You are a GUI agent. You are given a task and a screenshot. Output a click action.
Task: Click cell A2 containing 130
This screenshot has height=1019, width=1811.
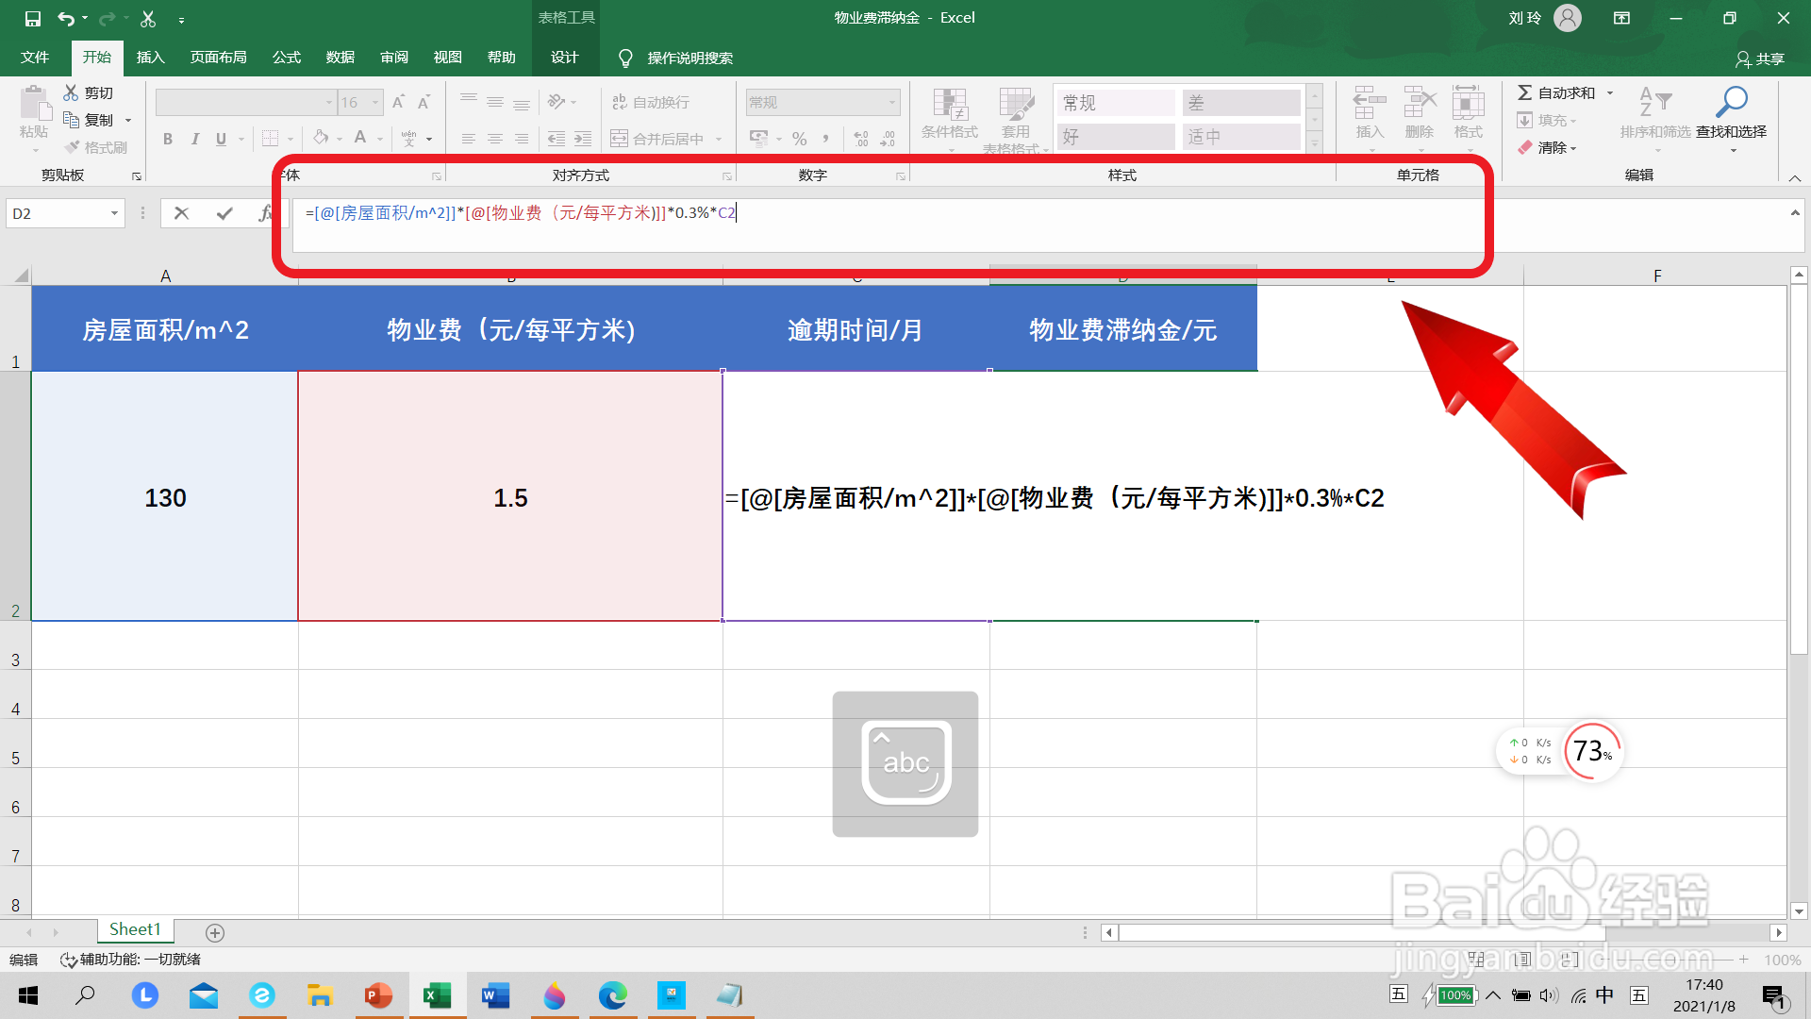(165, 496)
